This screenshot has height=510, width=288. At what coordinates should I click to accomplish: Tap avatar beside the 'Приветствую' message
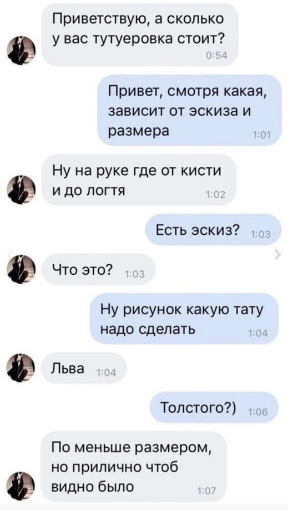pos(22,51)
